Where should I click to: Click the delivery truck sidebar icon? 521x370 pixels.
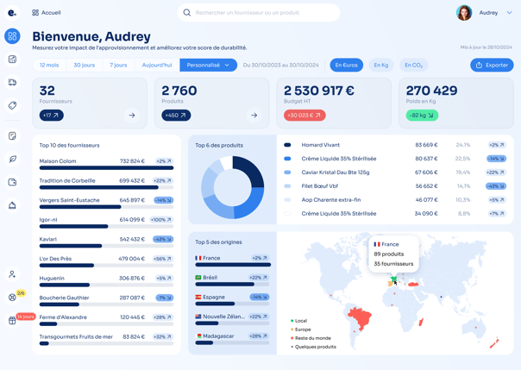pos(12,82)
